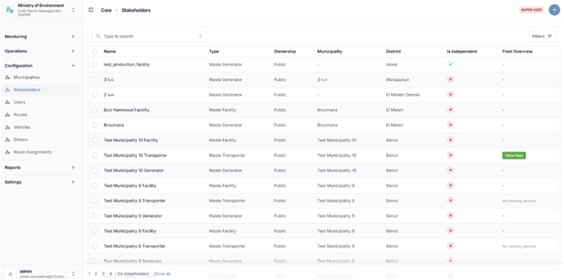The width and height of the screenshot is (564, 280).
Task: Click the Core breadcrumb
Action: pyautogui.click(x=106, y=10)
